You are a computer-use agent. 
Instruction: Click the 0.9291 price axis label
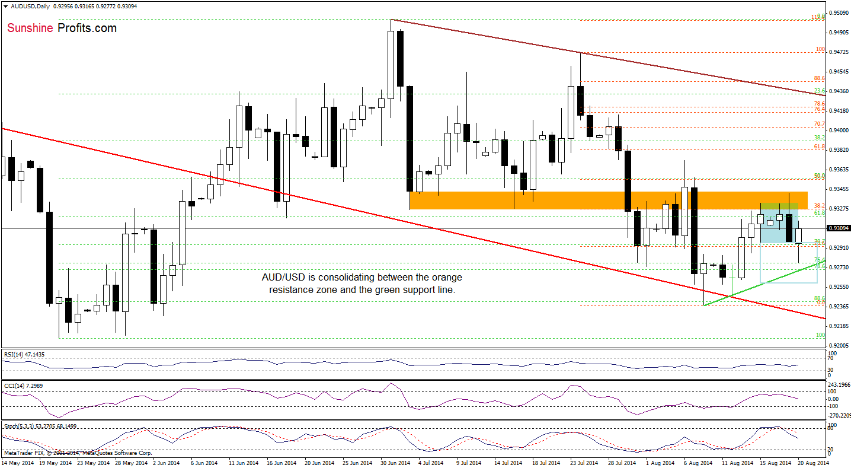[838, 248]
